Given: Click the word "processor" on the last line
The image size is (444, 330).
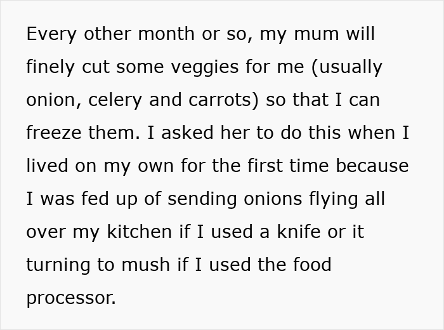Looking at the screenshot, I should click(70, 298).
